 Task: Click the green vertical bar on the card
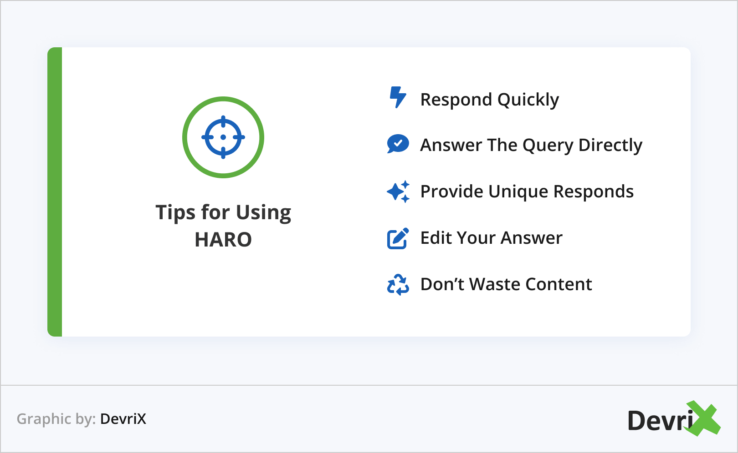55,192
